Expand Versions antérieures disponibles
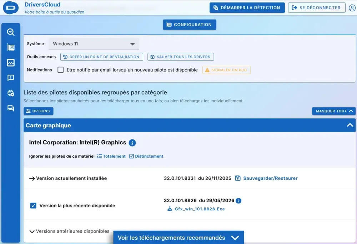This screenshot has width=357, height=244. click(70, 231)
